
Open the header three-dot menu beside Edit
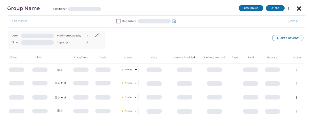click(x=288, y=8)
